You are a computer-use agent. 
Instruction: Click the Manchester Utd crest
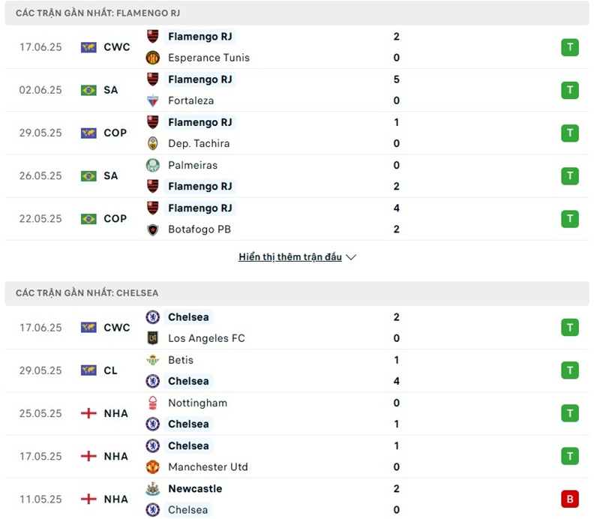click(x=153, y=467)
